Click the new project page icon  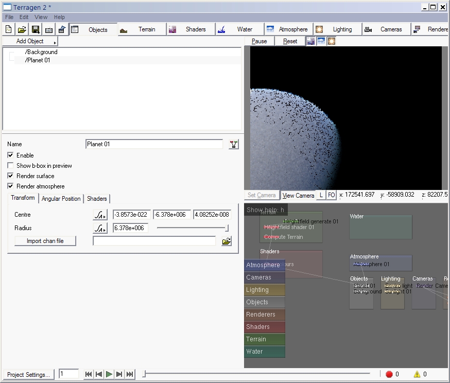pos(8,29)
